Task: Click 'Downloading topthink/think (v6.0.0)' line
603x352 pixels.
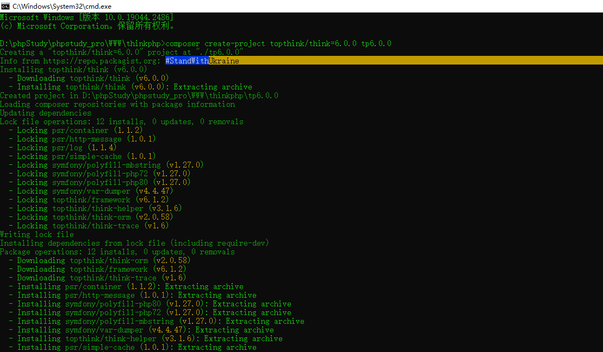Action: 89,78
